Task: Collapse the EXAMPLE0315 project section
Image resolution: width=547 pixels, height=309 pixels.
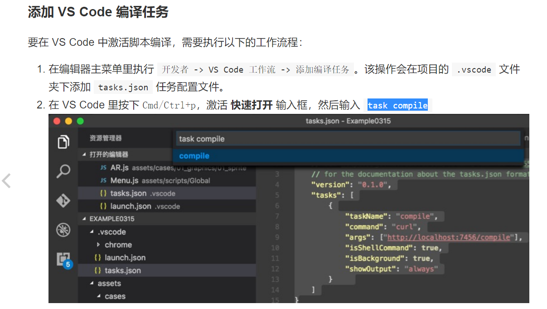Action: tap(84, 219)
